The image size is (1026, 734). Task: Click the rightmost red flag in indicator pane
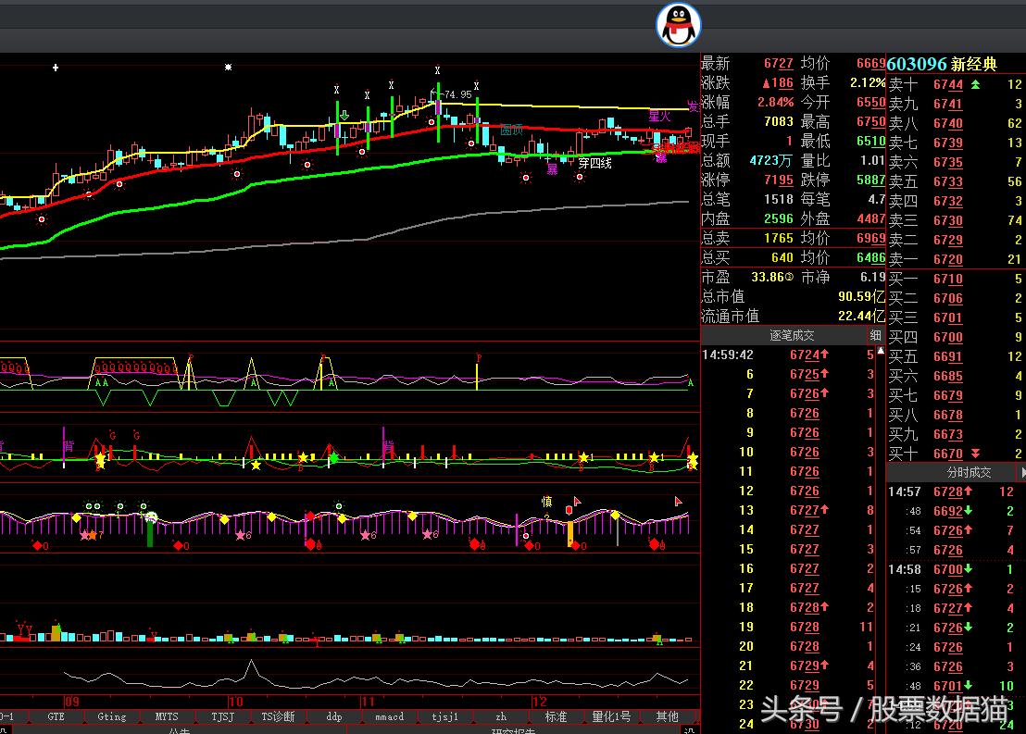(679, 502)
